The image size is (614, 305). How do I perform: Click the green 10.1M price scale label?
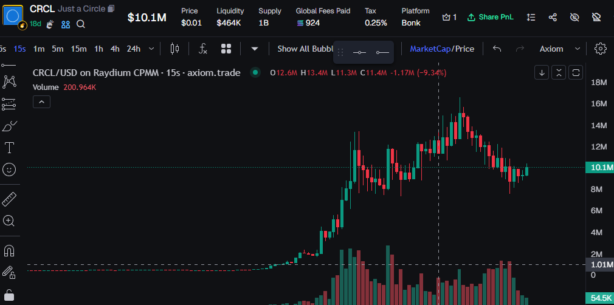pos(599,168)
